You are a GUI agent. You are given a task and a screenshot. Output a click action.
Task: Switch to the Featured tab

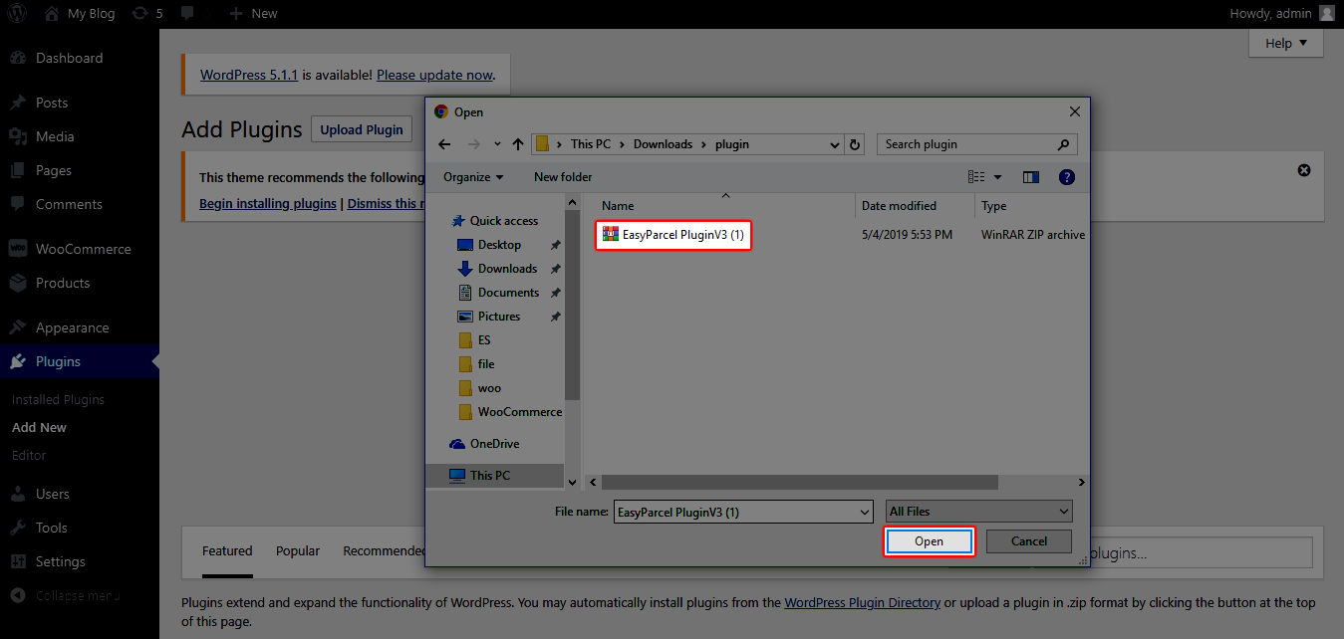(227, 550)
